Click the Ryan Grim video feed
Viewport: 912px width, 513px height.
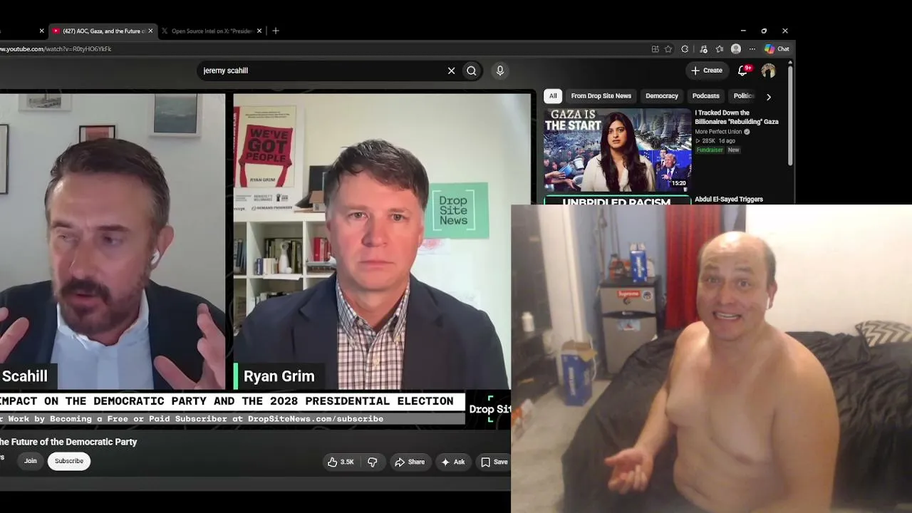point(382,242)
